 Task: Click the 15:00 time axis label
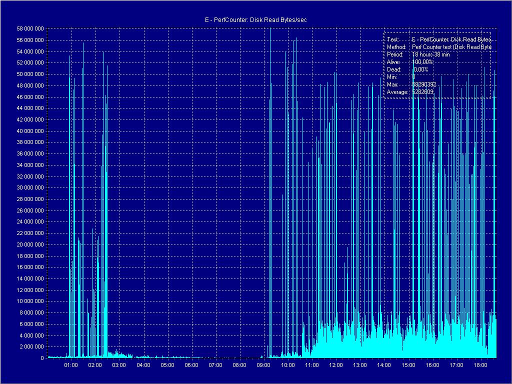(408, 365)
